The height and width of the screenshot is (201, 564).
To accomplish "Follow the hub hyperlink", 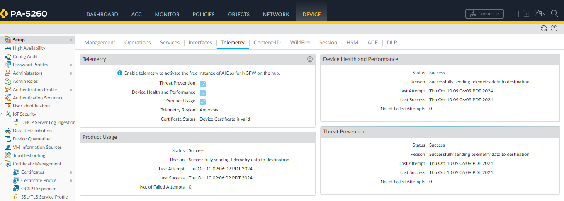I will click(275, 73).
